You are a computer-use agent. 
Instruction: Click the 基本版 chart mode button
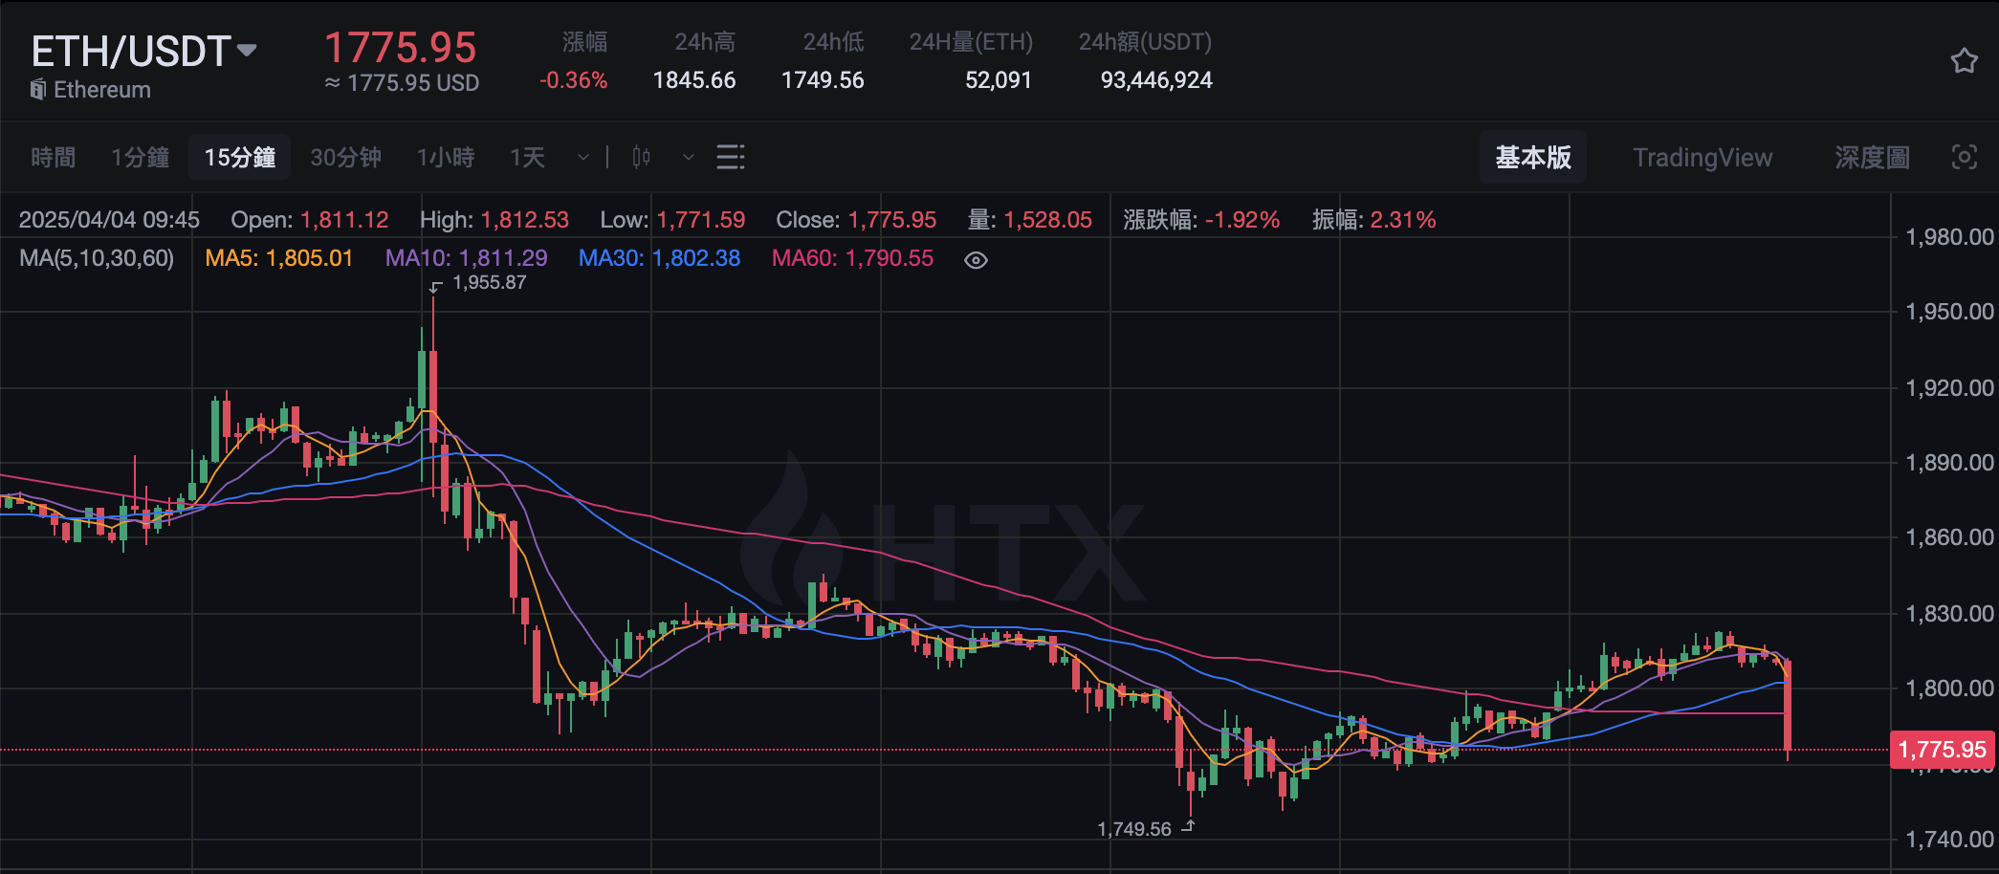point(1533,157)
